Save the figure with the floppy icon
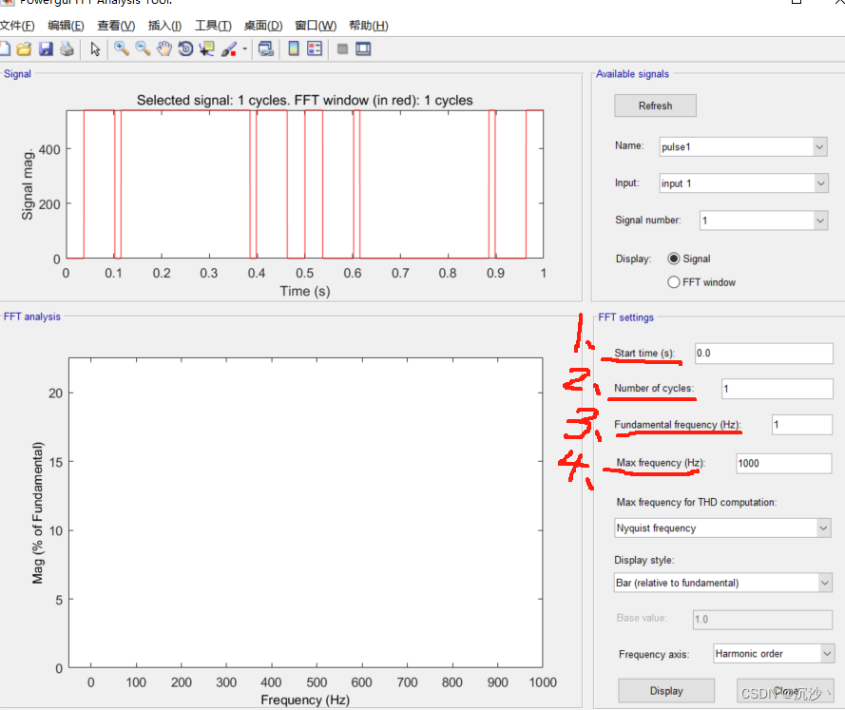This screenshot has height=710, width=845. pyautogui.click(x=46, y=49)
